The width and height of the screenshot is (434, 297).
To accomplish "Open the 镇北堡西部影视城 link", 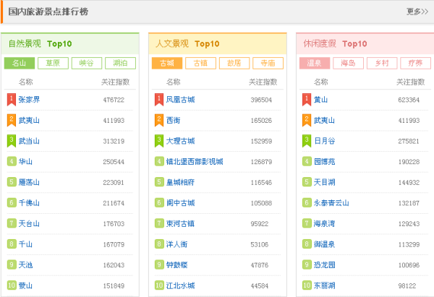I will click(195, 161).
